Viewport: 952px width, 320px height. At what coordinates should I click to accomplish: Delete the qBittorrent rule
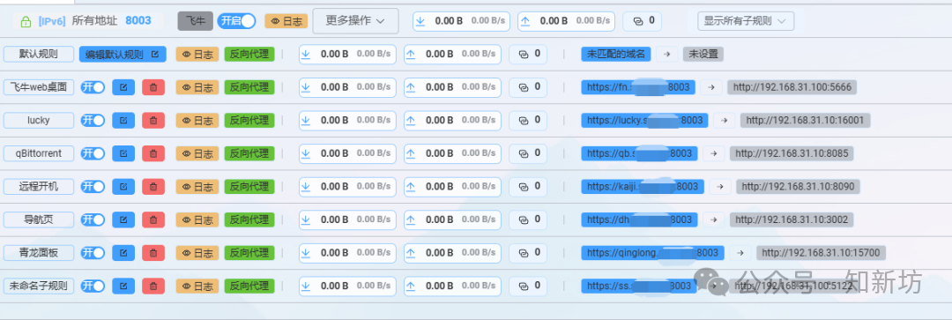[x=153, y=153]
